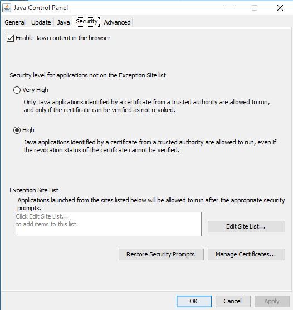Open the Edit Site List dialog
293x310 pixels.
pyautogui.click(x=246, y=226)
